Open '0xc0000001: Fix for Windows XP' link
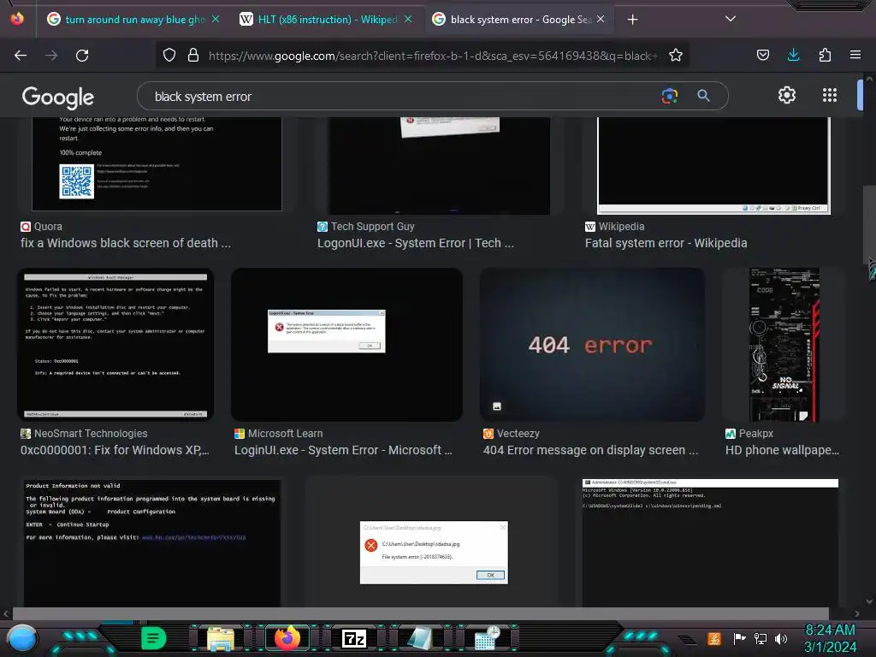This screenshot has width=876, height=657. (x=115, y=450)
